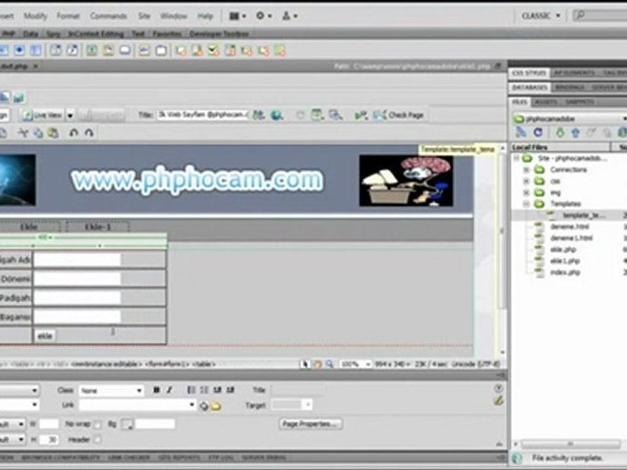This screenshot has width=627, height=470.
Task: Click the Get files green arrow icon
Action: click(x=560, y=133)
